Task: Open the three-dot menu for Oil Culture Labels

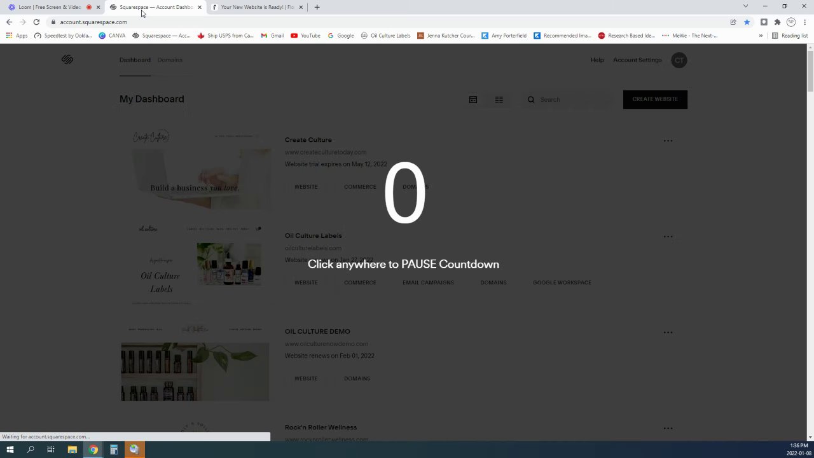Action: [668, 237]
